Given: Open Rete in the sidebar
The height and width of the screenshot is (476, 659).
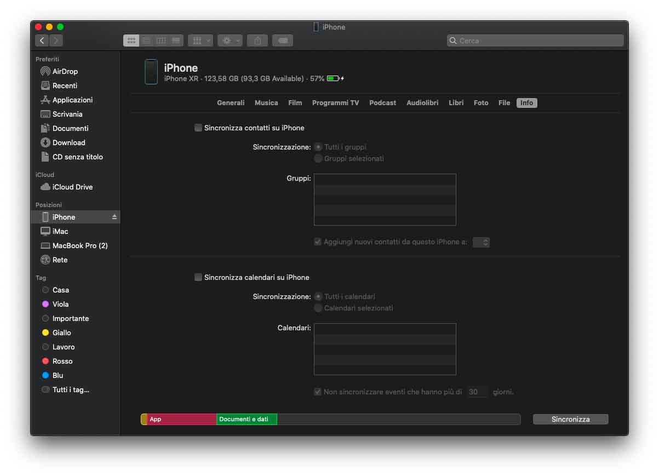Looking at the screenshot, I should [76, 260].
